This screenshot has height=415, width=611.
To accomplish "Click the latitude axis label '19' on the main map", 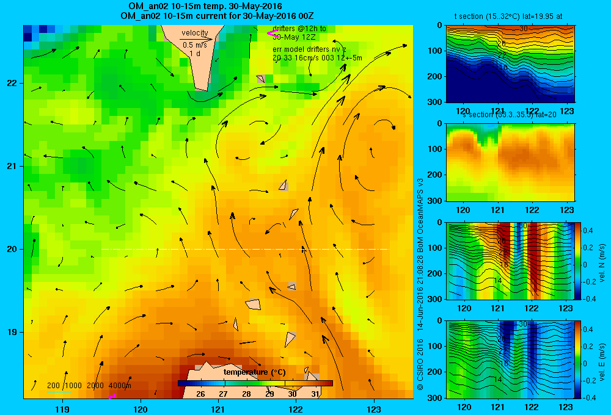I will [x=12, y=332].
